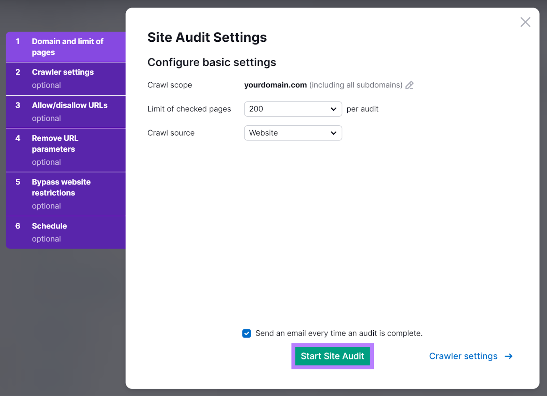547x396 pixels.
Task: Select the Schedule step
Action: pyautogui.click(x=66, y=232)
